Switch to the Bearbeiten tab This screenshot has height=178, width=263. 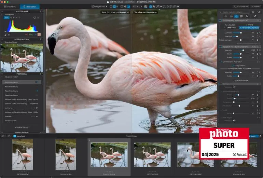30,6
